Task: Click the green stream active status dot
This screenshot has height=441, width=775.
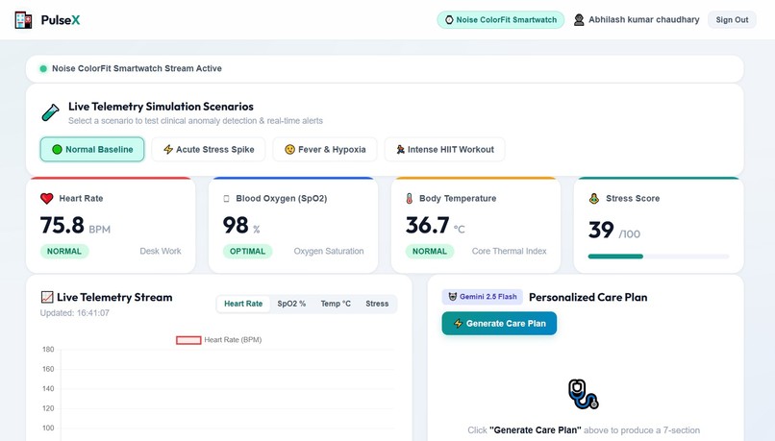Action: tap(43, 68)
